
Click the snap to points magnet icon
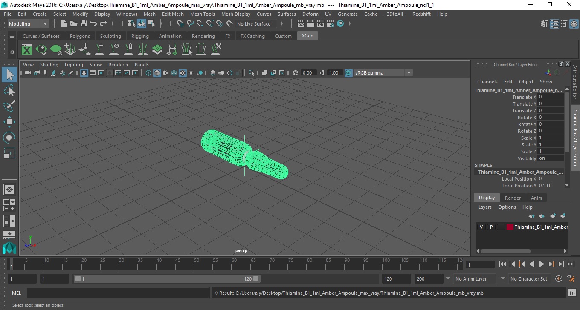200,24
